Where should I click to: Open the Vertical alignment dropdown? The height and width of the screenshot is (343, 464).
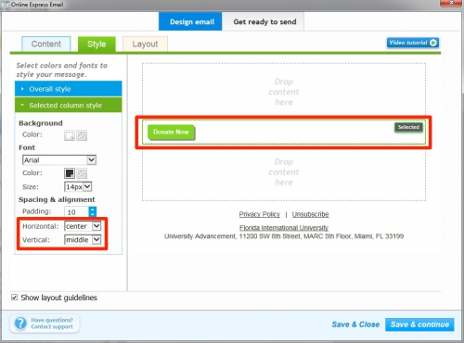(x=83, y=240)
